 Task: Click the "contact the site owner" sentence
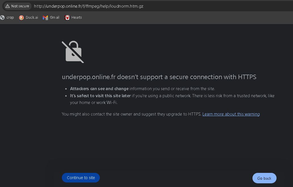(132, 114)
